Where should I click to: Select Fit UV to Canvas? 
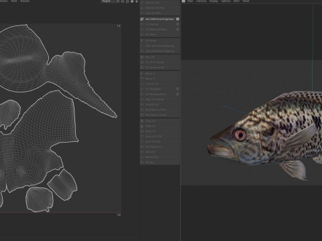tap(160, 62)
